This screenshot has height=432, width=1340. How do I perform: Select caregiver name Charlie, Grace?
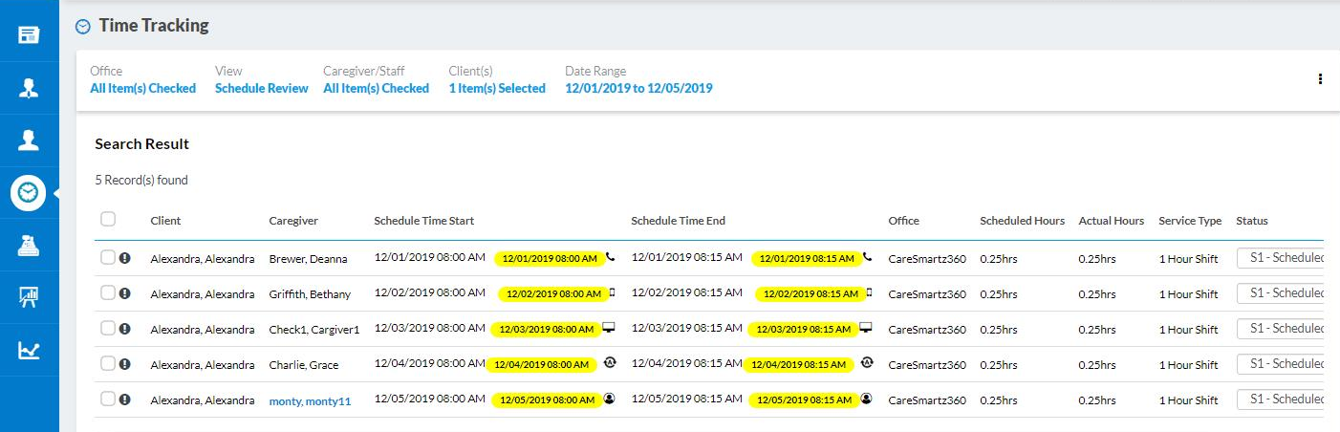[304, 365]
